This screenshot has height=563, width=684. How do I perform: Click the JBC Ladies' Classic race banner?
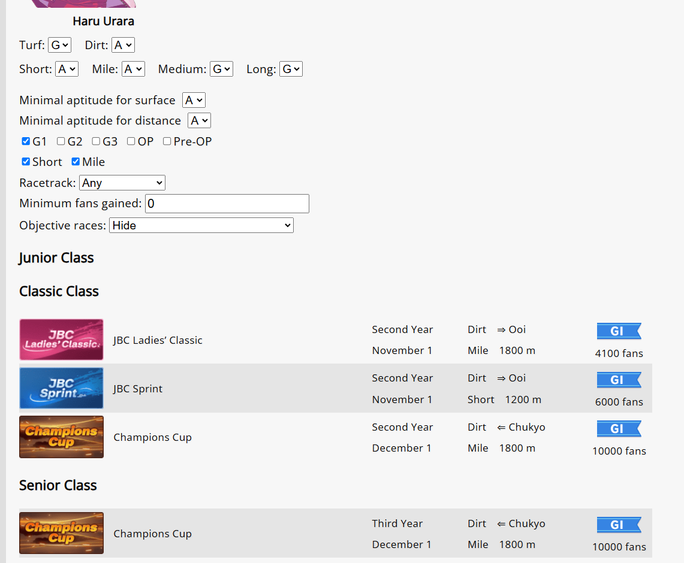(61, 340)
